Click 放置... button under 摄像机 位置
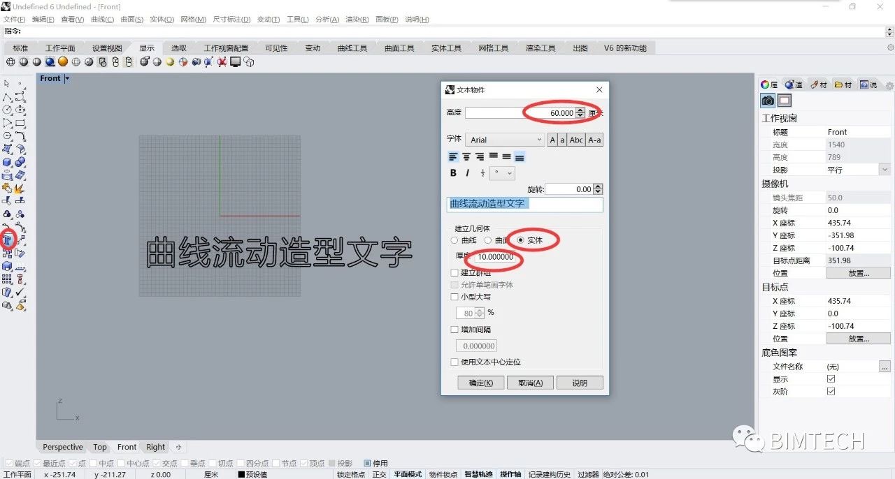895x479 pixels. coord(858,273)
